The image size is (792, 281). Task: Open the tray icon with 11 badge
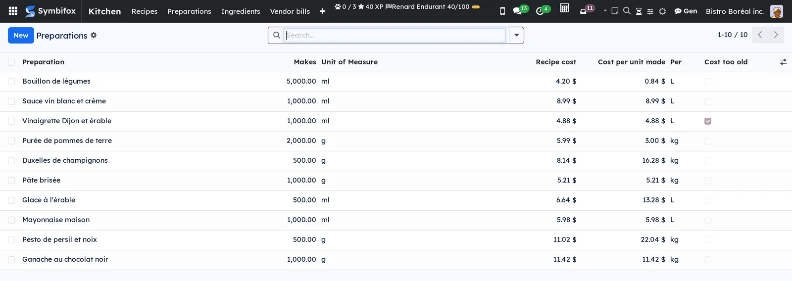587,9
